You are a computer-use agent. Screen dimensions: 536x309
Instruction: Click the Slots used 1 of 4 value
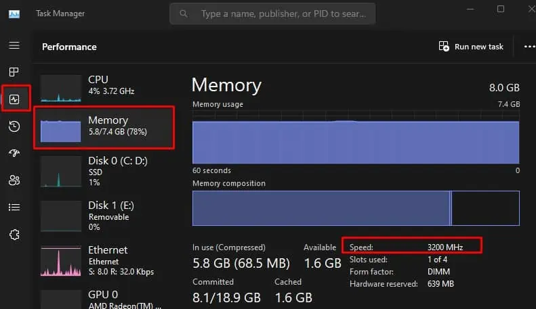click(x=437, y=260)
